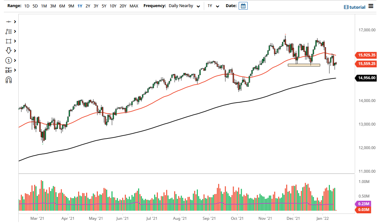Toggle the magnet snap tool

tap(9, 79)
